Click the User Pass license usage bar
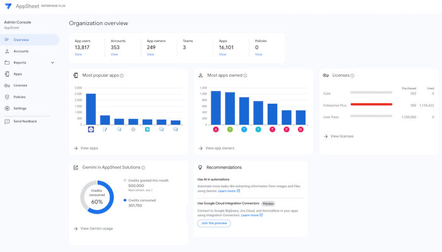The height and width of the screenshot is (252, 442). pos(371,116)
